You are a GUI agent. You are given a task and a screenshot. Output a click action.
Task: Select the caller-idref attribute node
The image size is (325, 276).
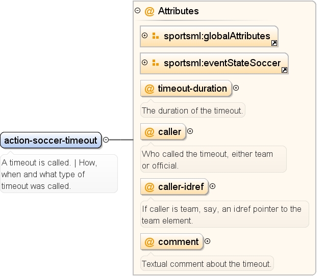click(174, 186)
